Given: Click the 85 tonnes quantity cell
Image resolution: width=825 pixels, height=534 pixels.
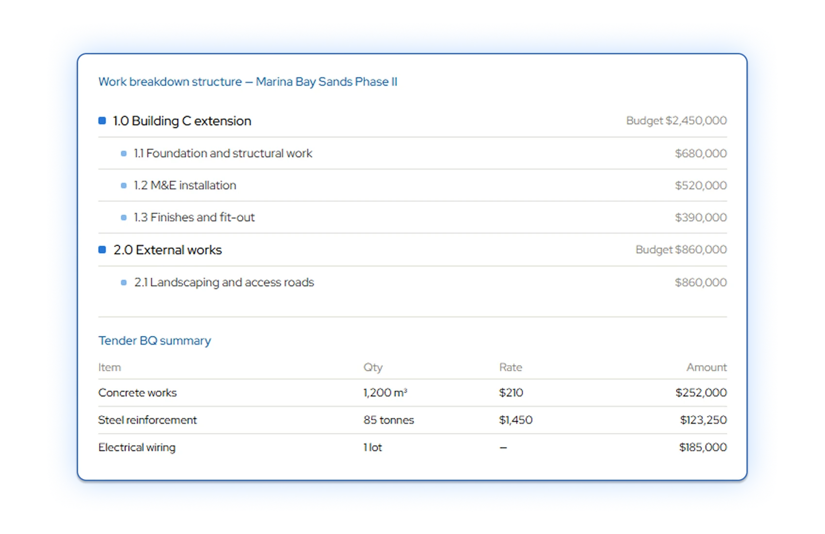Looking at the screenshot, I should 389,420.
